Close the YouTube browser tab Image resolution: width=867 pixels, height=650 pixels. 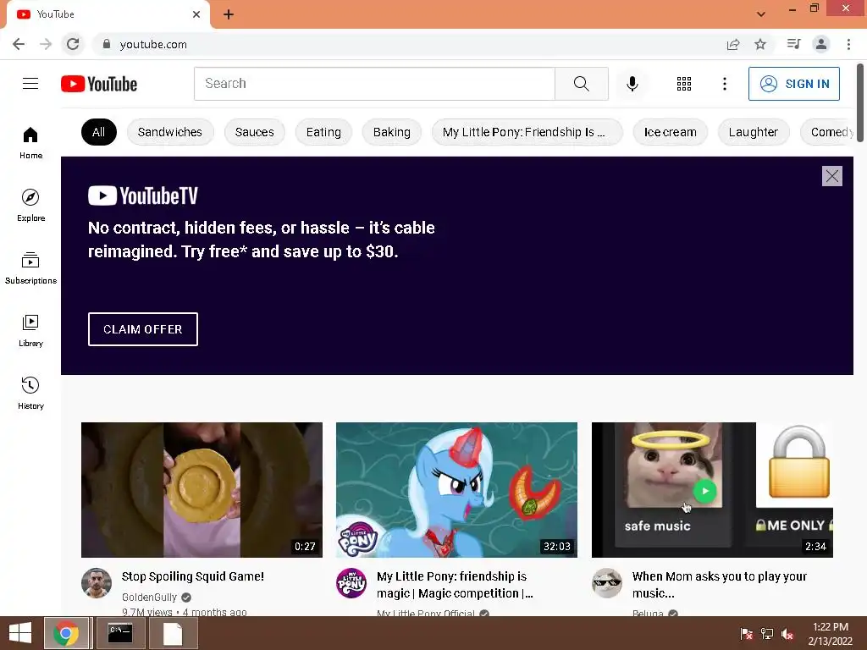click(x=196, y=14)
